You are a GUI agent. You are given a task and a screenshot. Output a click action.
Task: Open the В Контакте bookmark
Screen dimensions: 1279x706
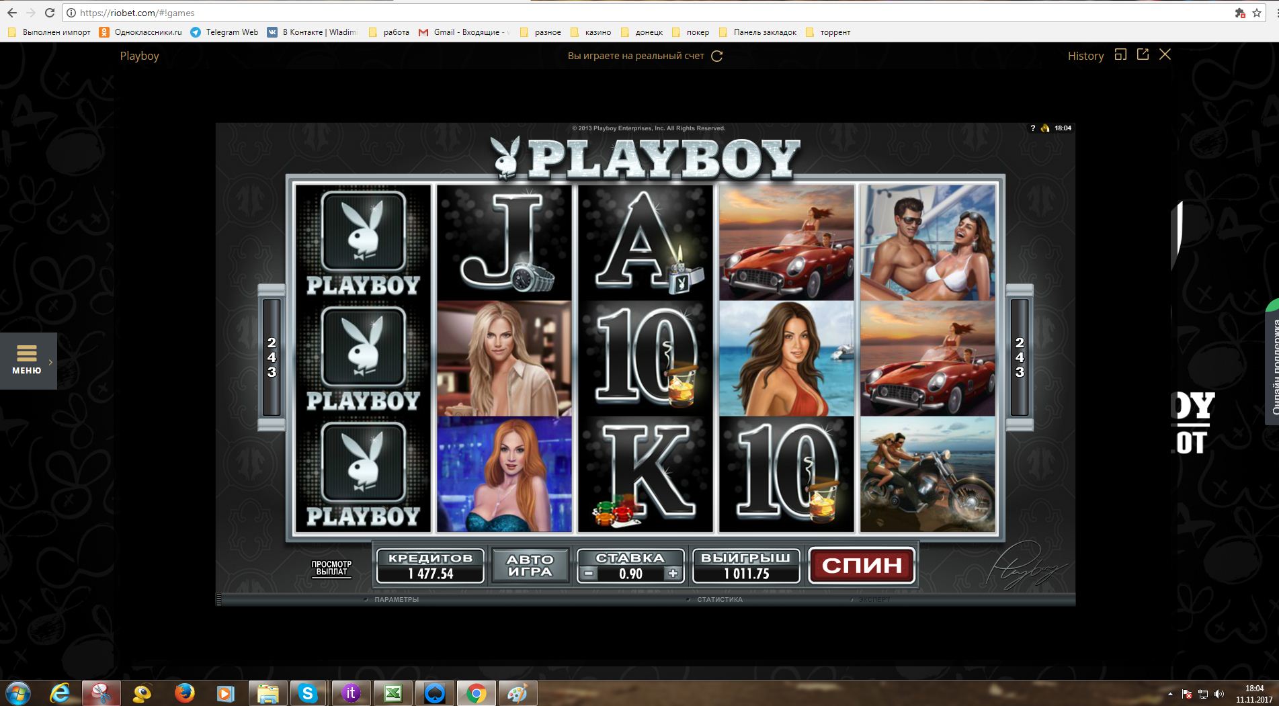313,32
